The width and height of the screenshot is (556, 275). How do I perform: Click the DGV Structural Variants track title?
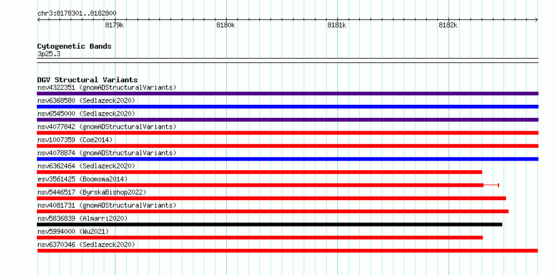[87, 80]
